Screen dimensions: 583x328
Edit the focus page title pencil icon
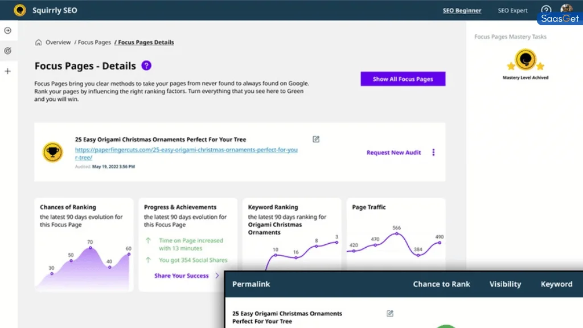pos(316,139)
